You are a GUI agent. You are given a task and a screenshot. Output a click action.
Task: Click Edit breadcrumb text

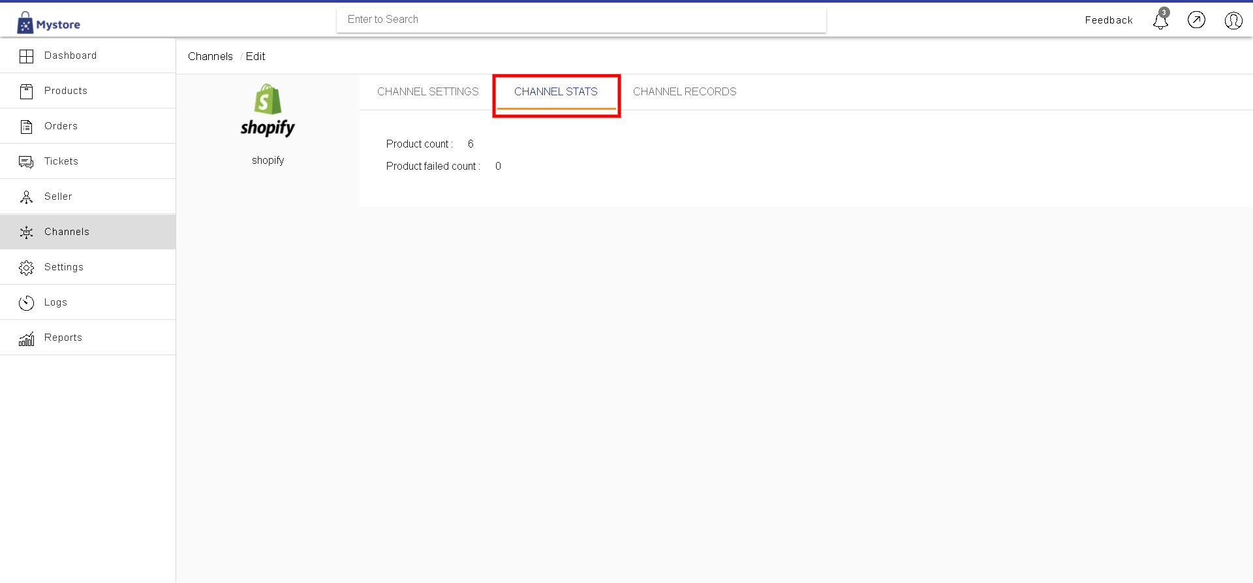tap(255, 56)
